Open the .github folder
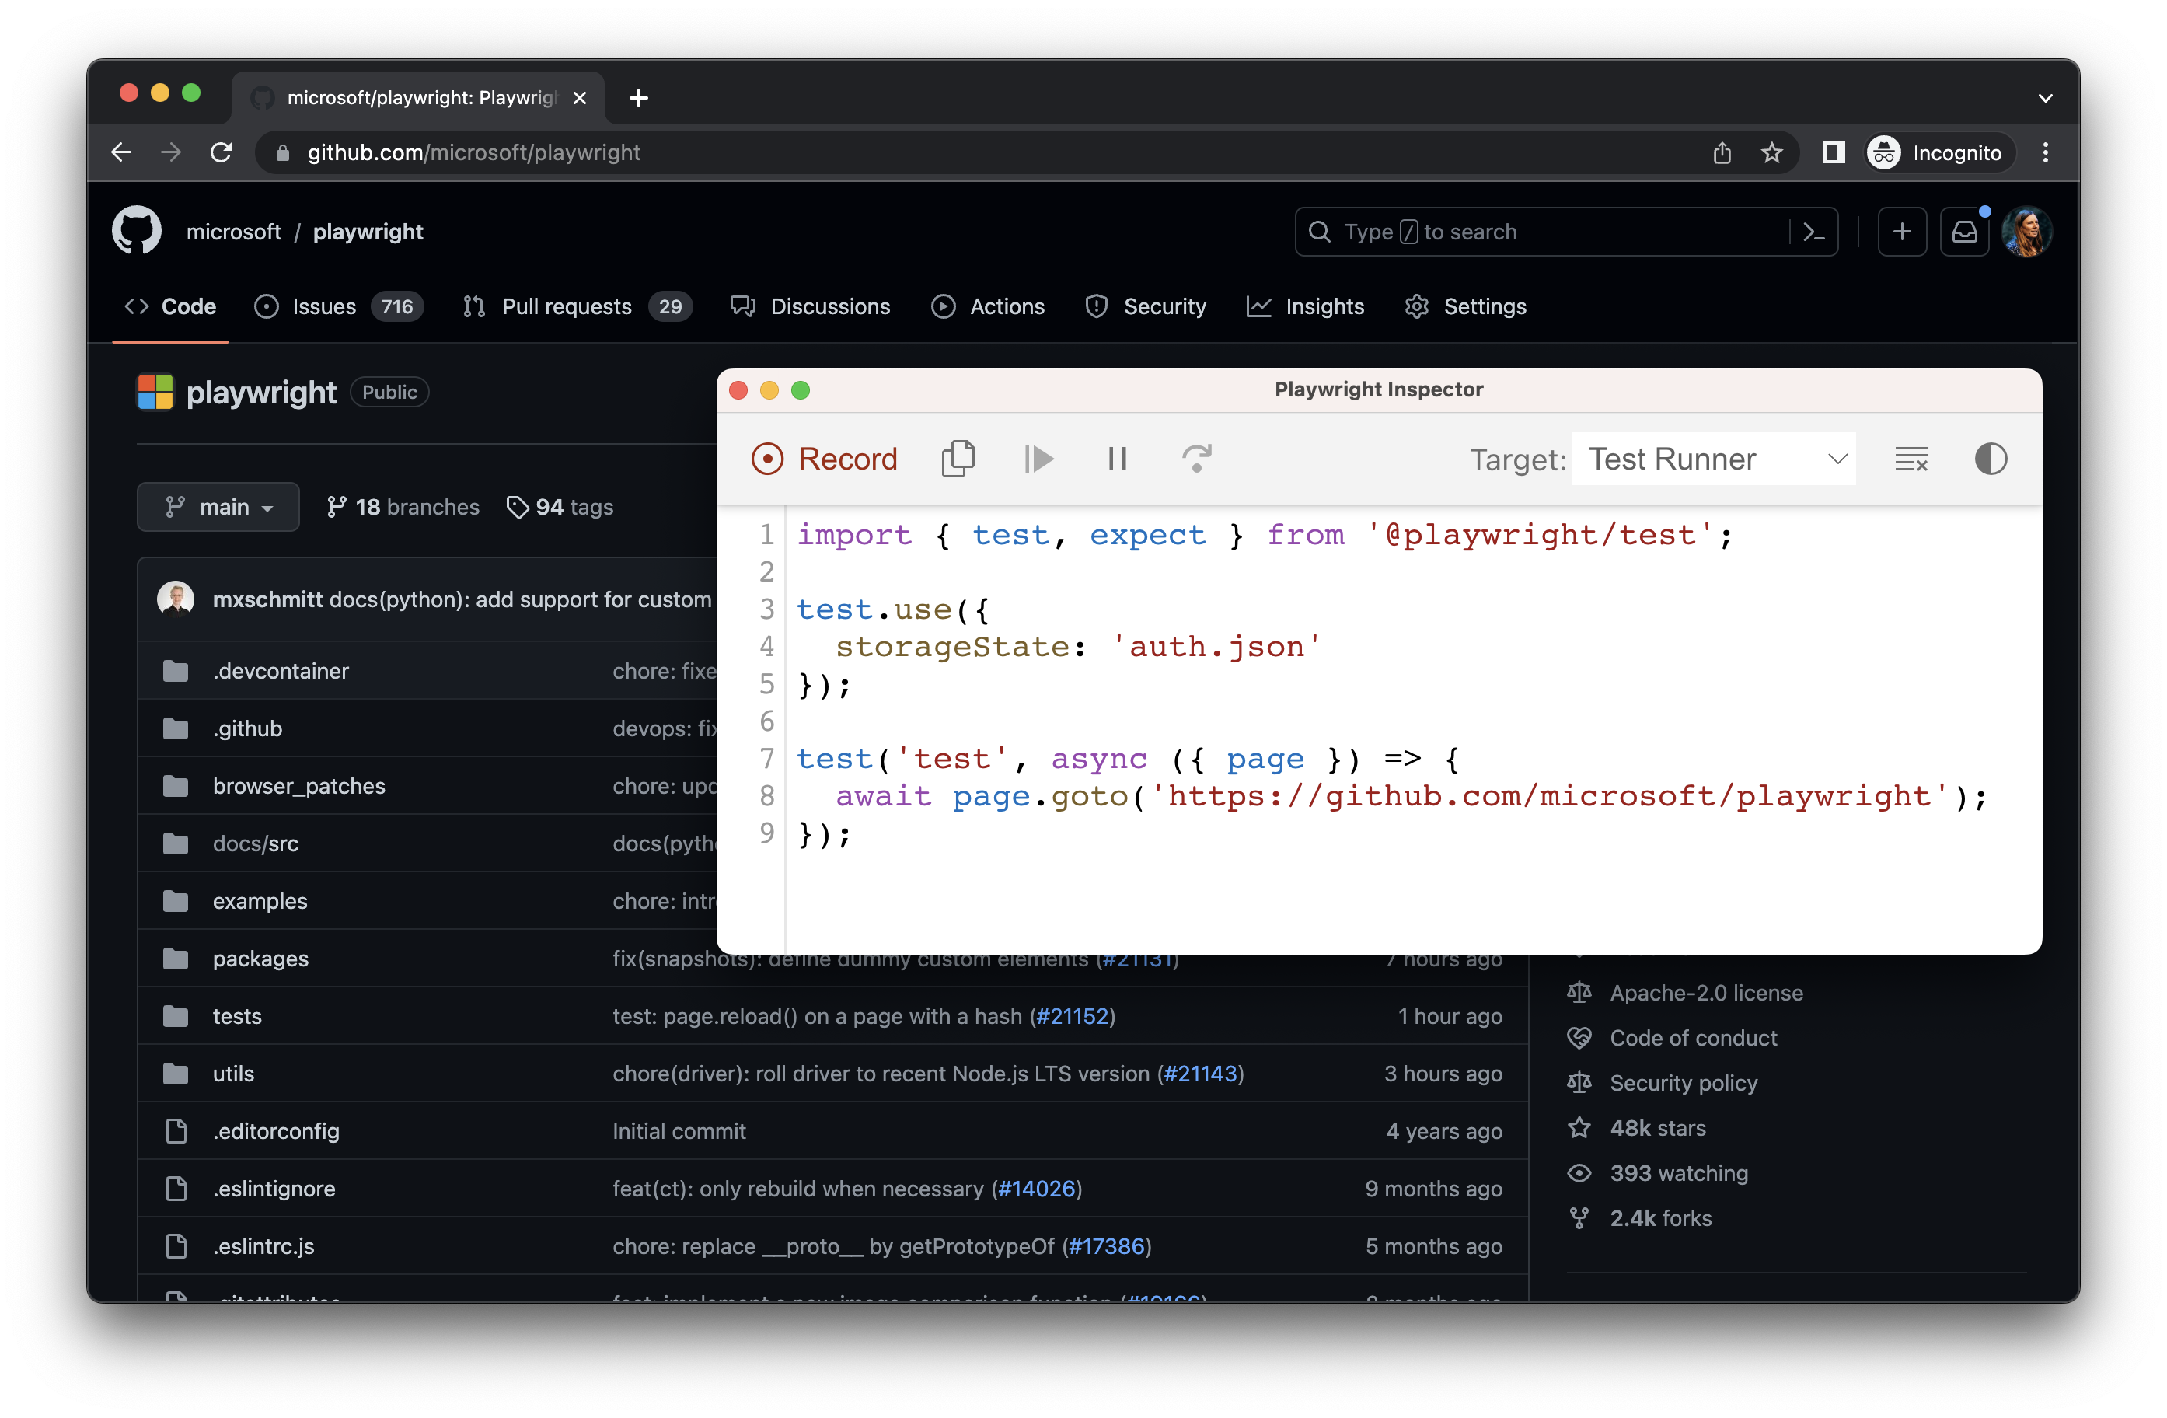Image resolution: width=2167 pixels, height=1418 pixels. tap(246, 729)
